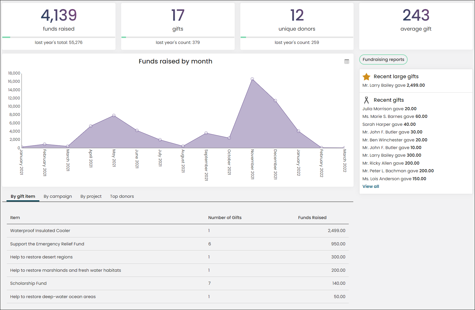Screen dimensions: 475x310
Task: Click the gold star Recent large gifts icon
Action: tap(366, 77)
